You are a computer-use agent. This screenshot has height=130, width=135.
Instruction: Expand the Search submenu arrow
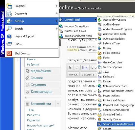click(57, 29)
